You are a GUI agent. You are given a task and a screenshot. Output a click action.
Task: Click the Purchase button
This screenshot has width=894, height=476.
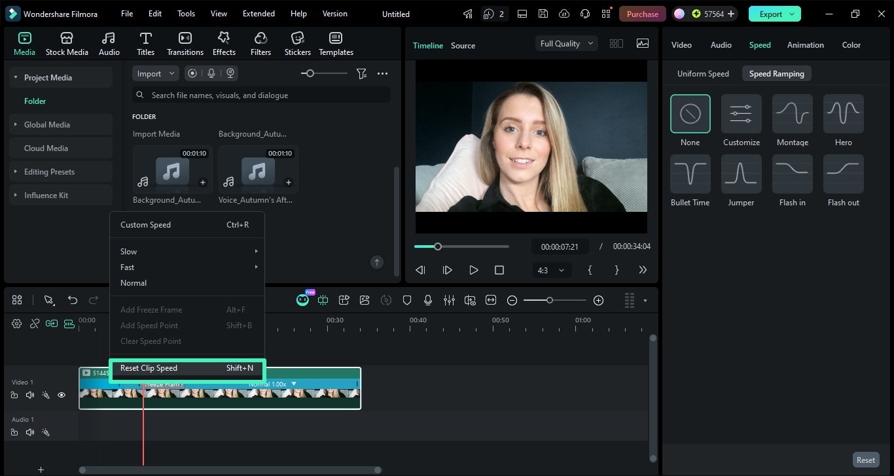642,14
